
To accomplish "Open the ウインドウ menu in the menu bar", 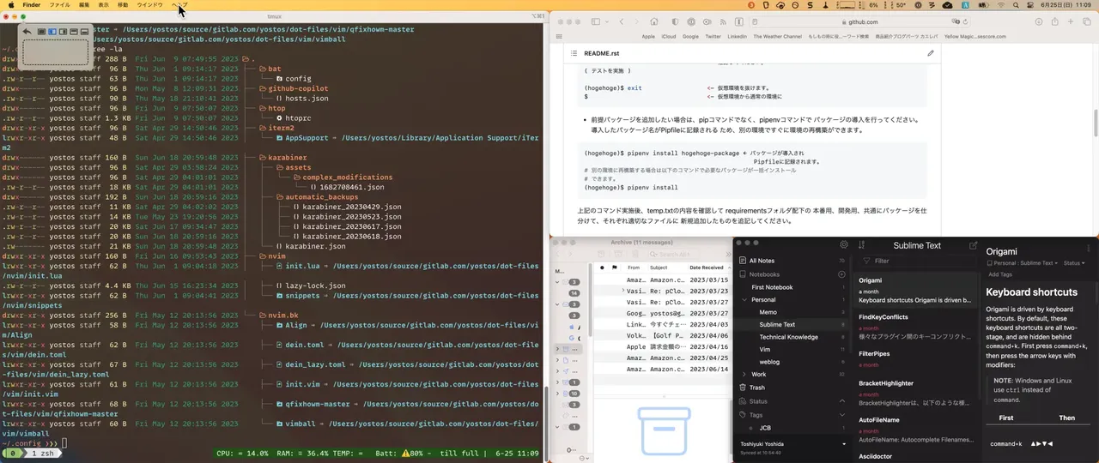I will pos(149,5).
